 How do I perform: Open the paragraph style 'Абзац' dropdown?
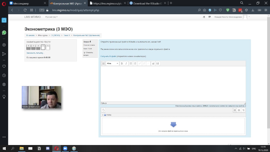click(x=112, y=63)
